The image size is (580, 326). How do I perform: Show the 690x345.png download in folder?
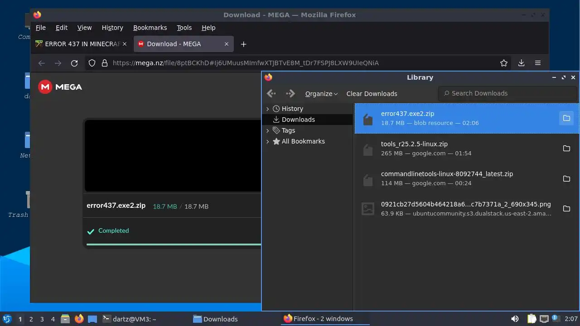point(566,209)
